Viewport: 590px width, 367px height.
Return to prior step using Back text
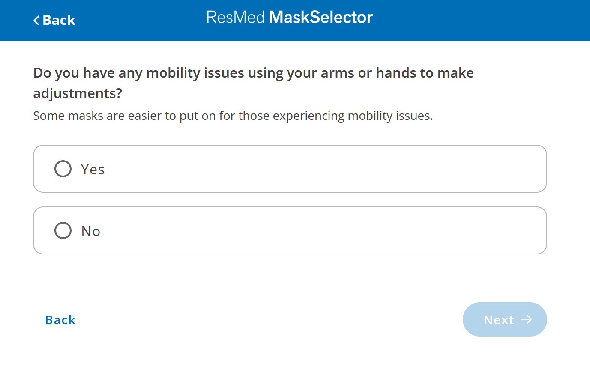pos(60,319)
